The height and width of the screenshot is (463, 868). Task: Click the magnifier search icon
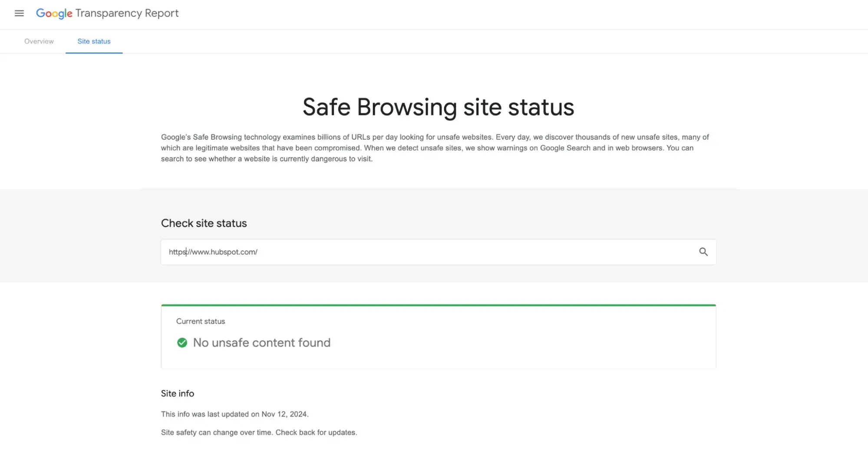pyautogui.click(x=703, y=252)
